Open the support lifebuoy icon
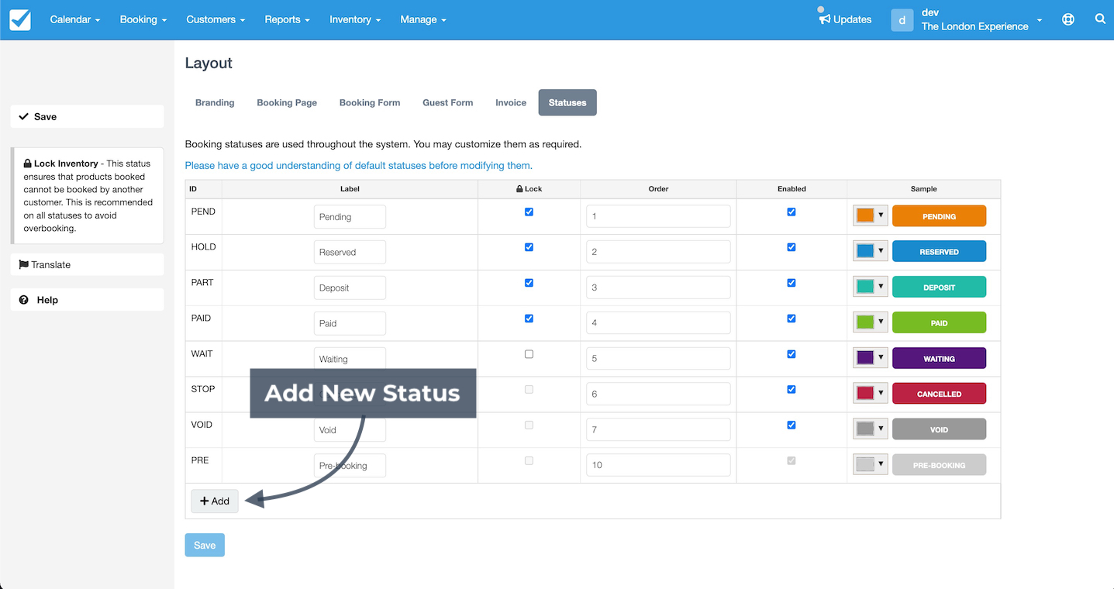This screenshot has width=1114, height=589. pyautogui.click(x=1068, y=19)
